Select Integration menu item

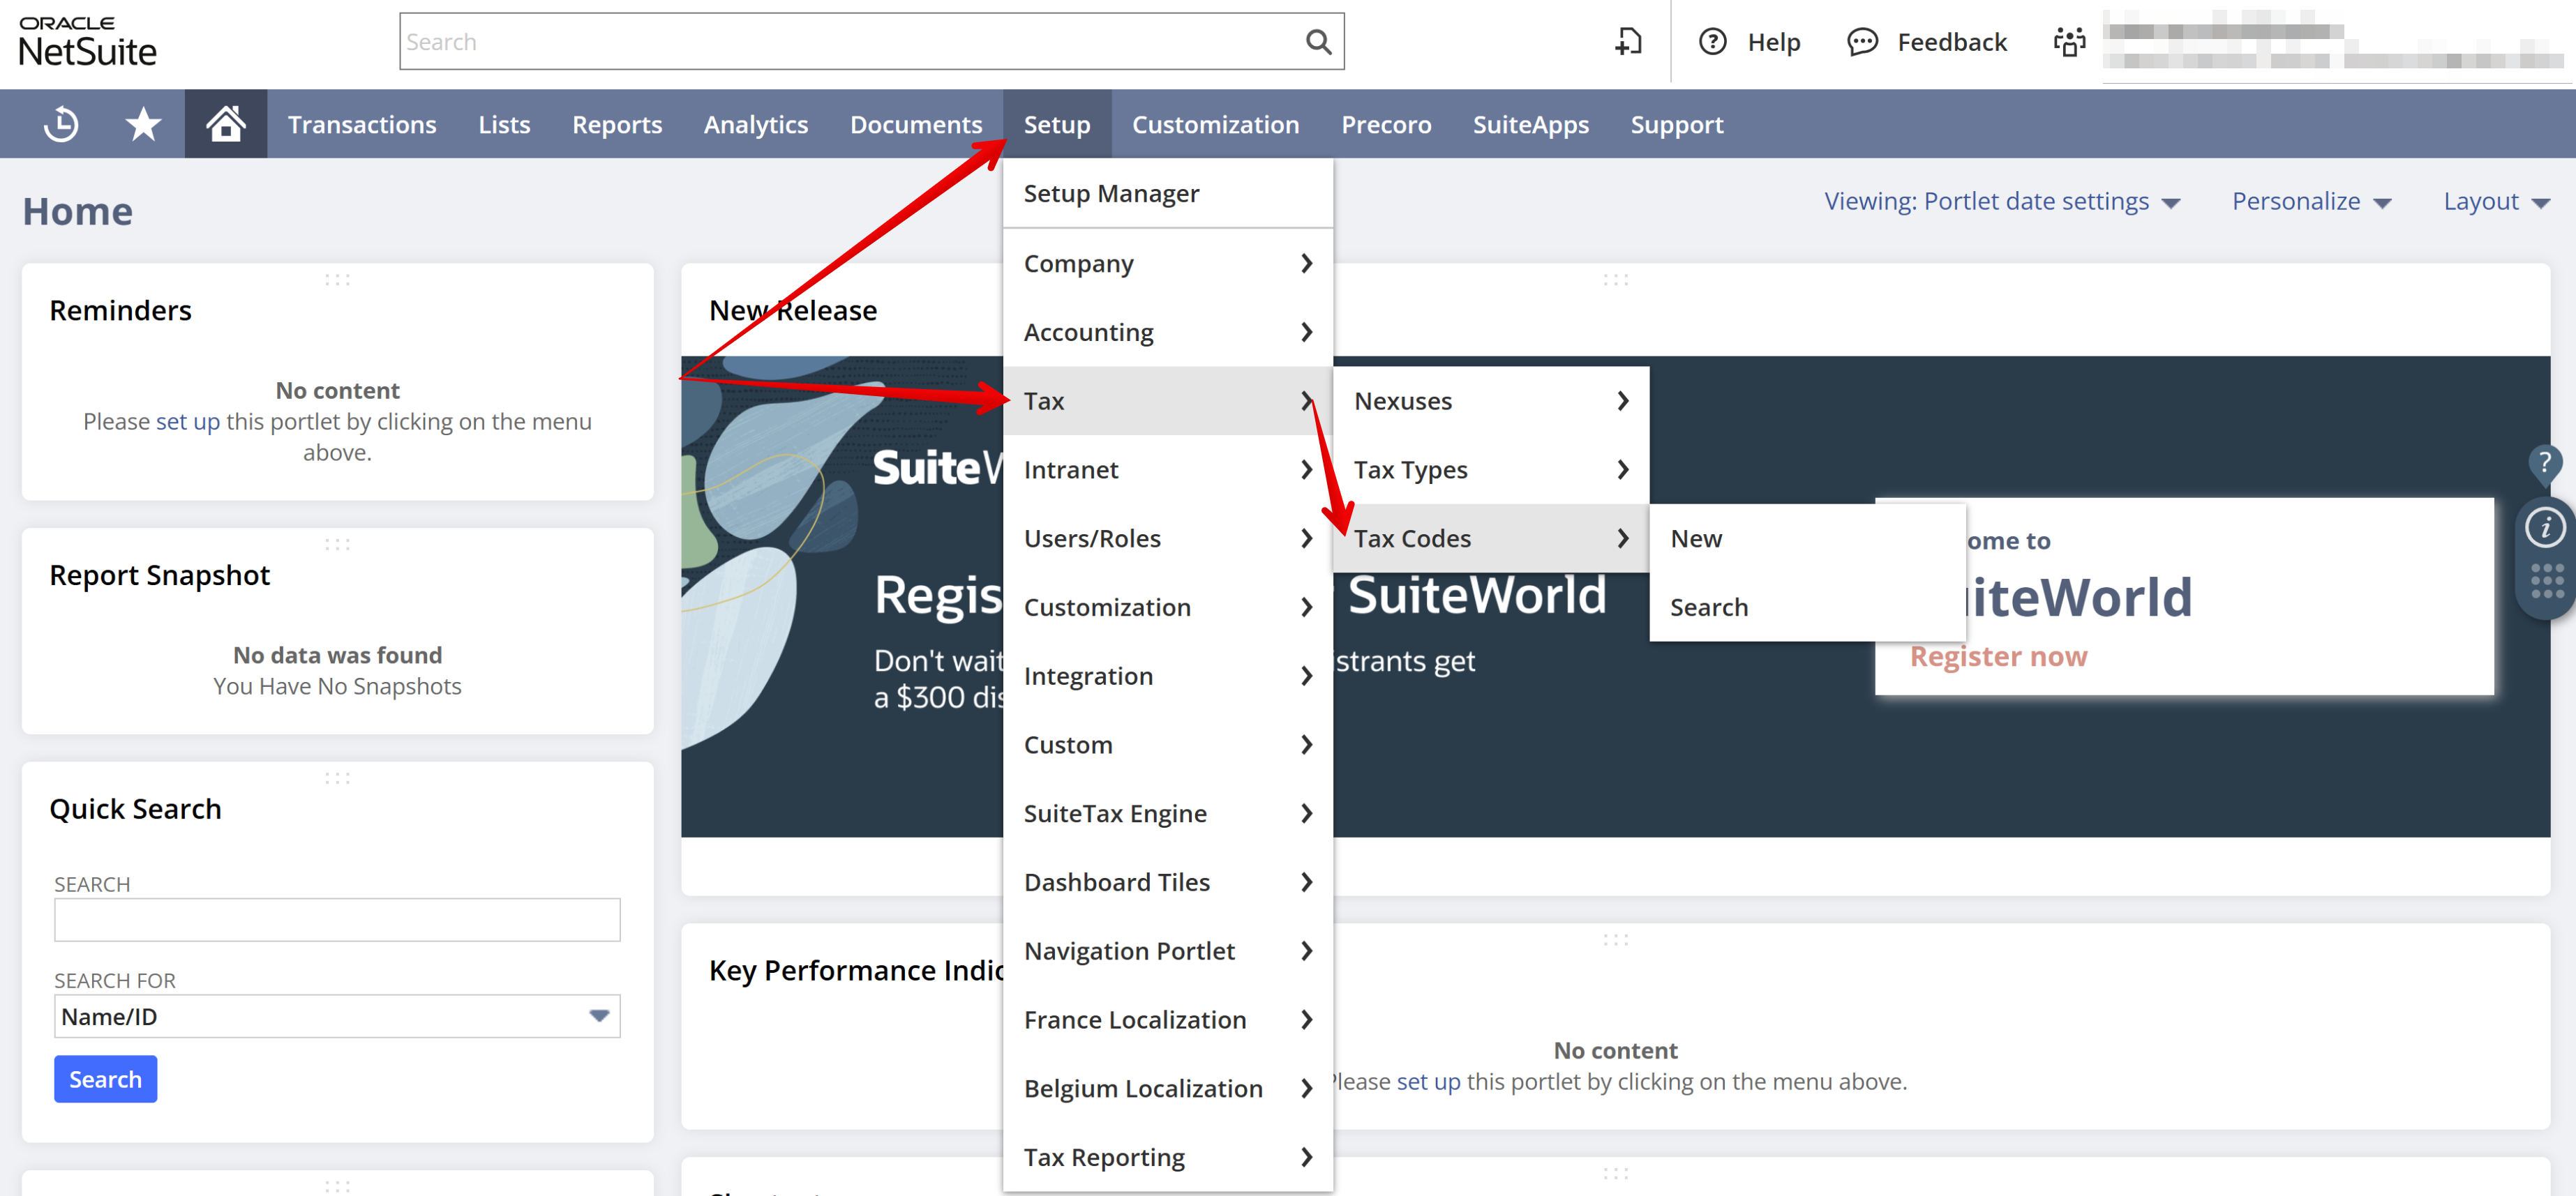coord(1167,677)
